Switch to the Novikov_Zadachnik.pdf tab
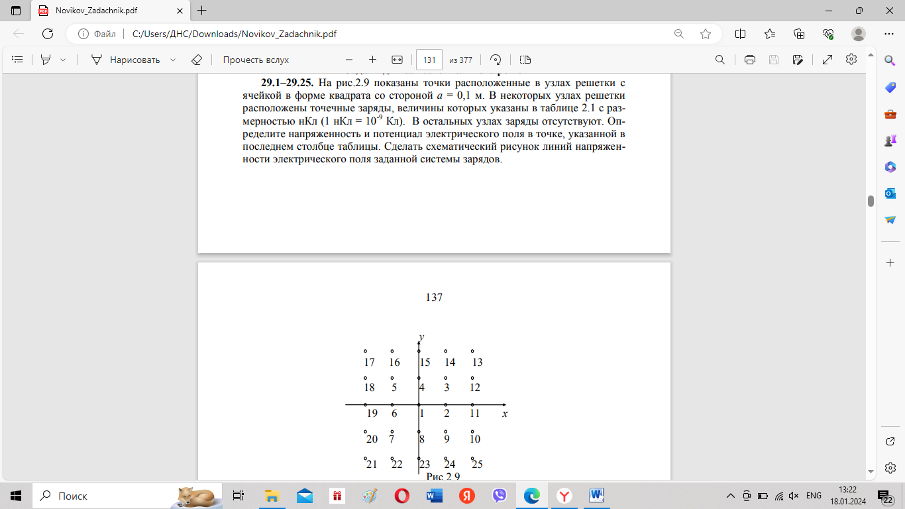 106,11
